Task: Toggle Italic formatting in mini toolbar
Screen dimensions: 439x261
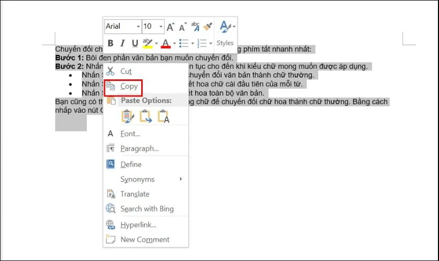Action: coord(122,43)
